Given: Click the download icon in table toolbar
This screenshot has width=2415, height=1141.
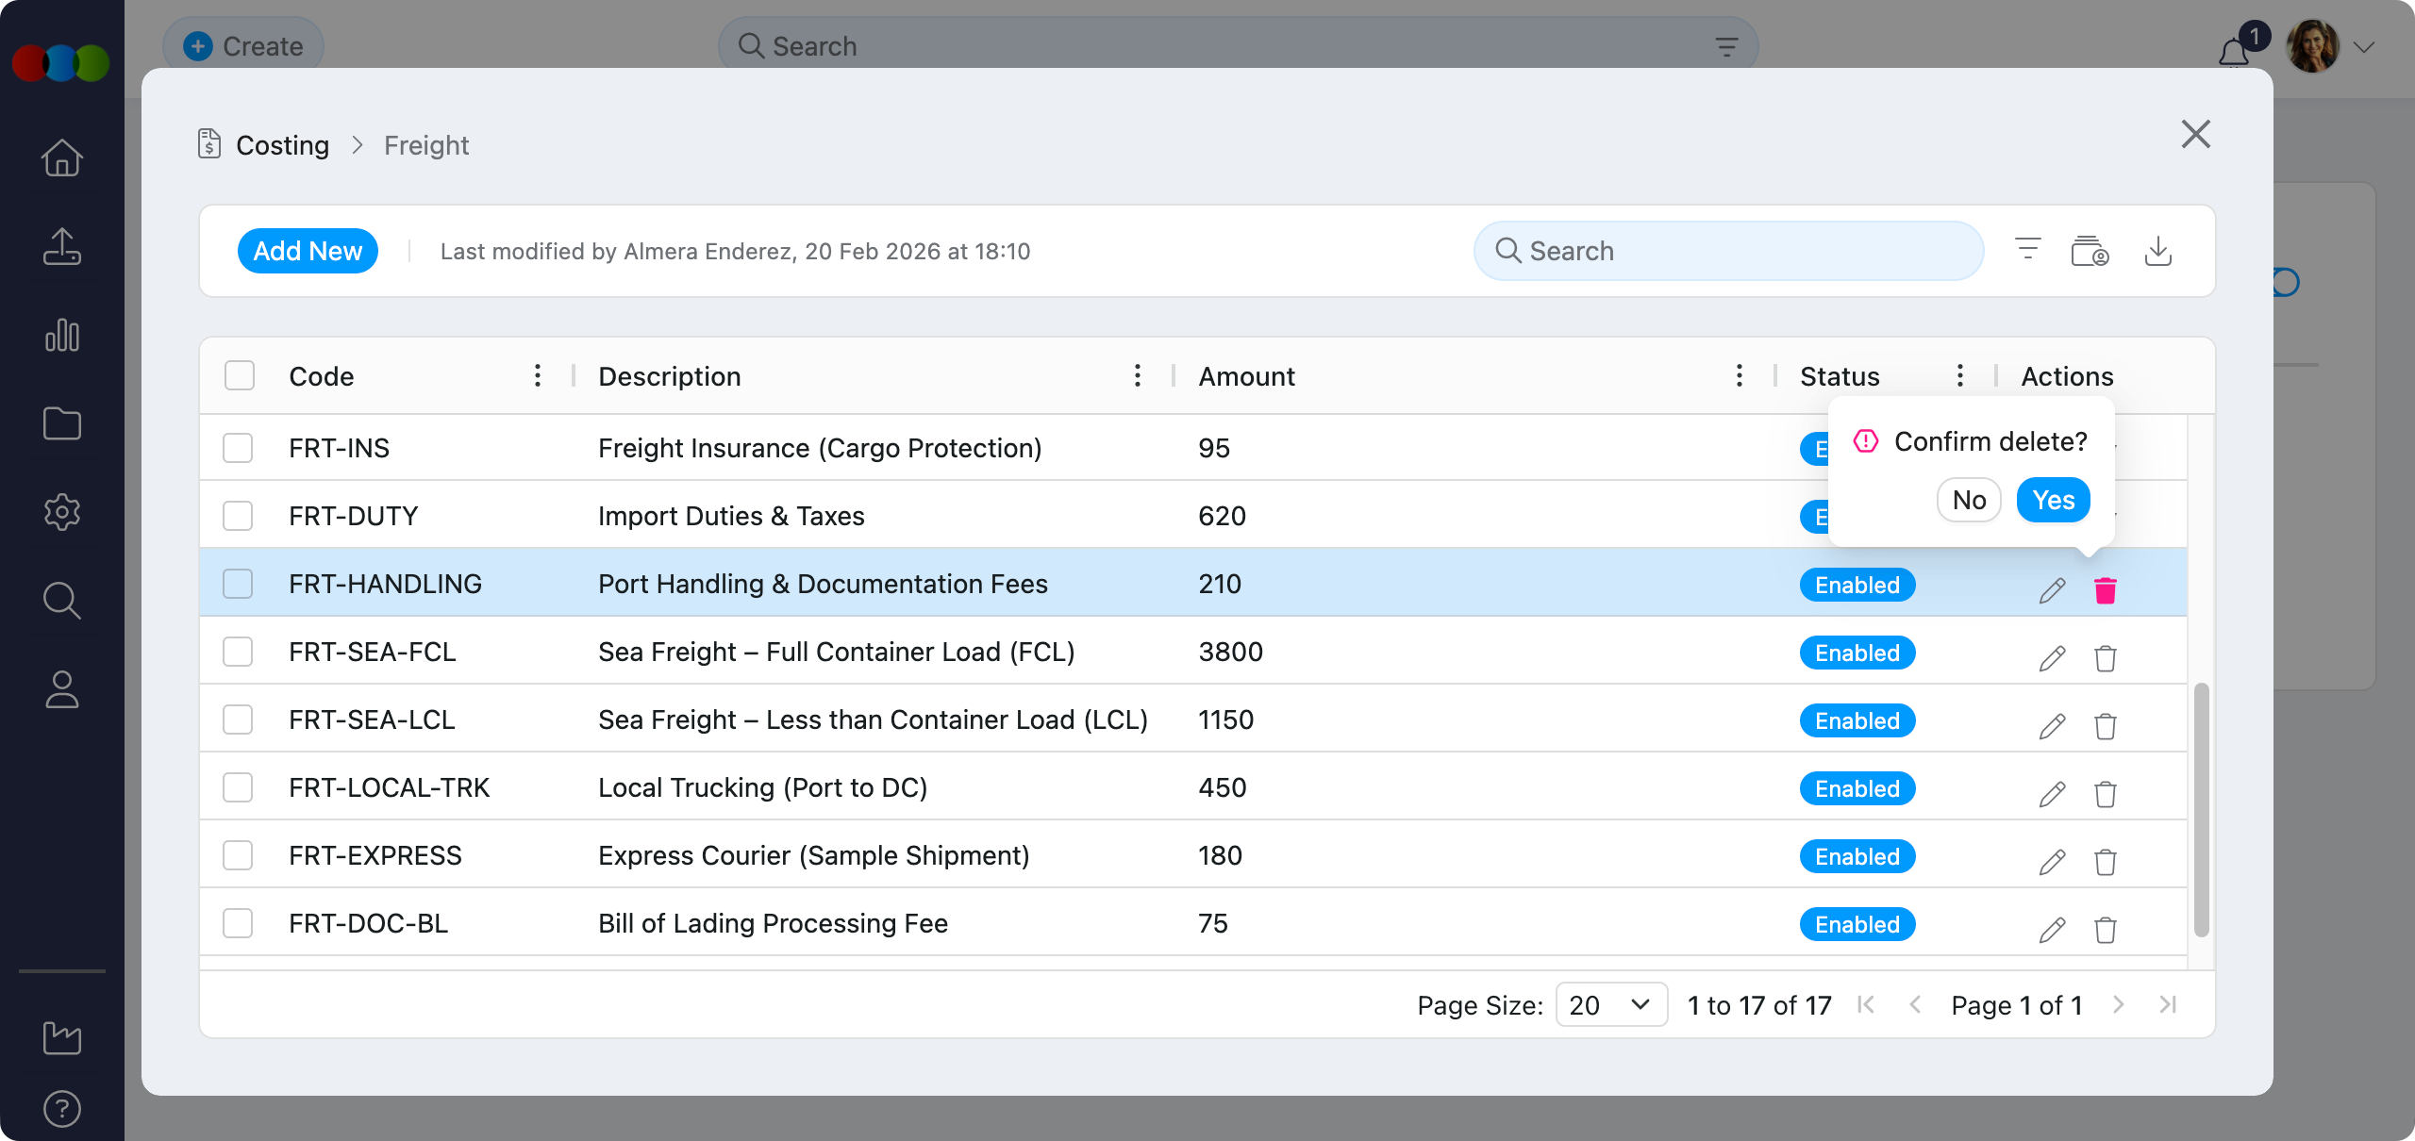Looking at the screenshot, I should coord(2157,251).
